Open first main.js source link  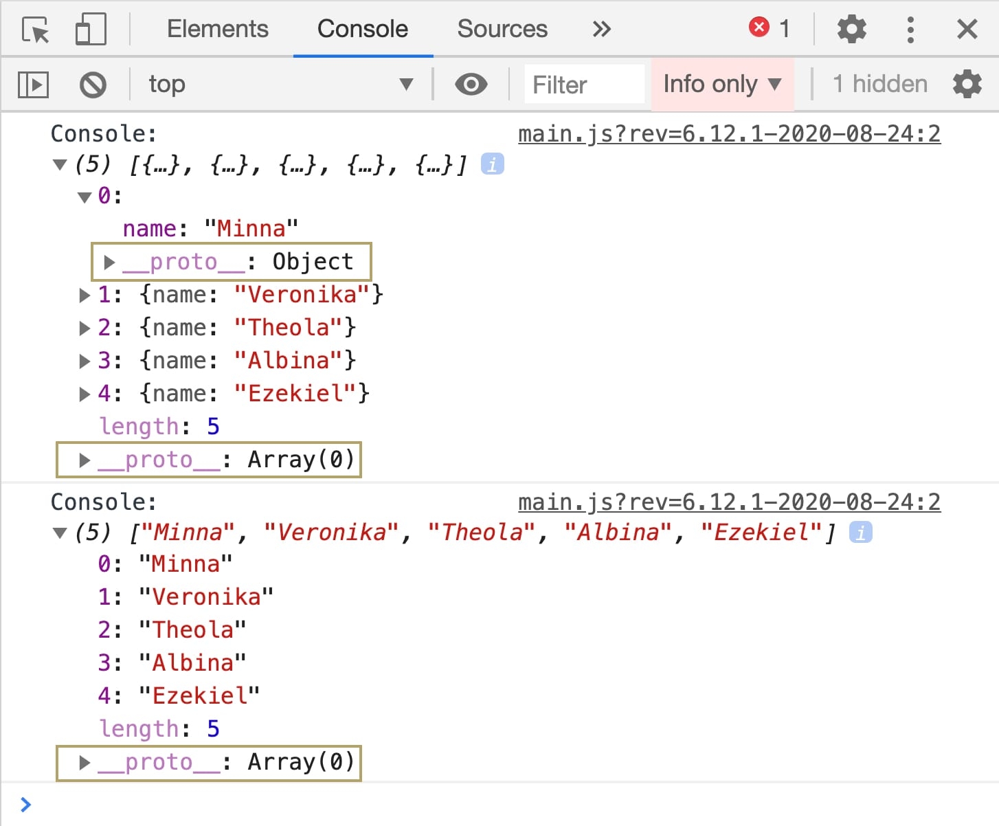coord(729,134)
